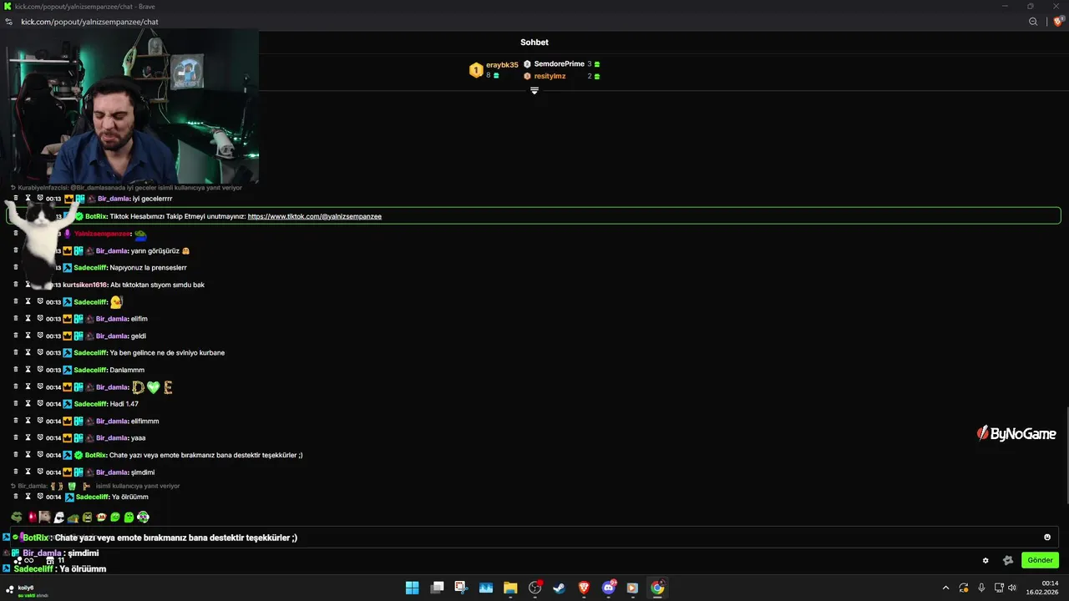Click 'Abı tıktoktan stıyom sımdu bak' message text
1069x601 pixels.
click(157, 285)
